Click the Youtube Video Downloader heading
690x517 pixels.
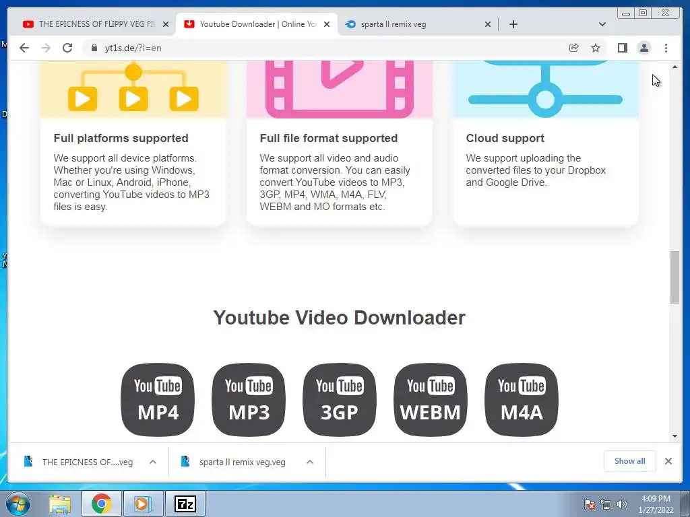coord(340,318)
